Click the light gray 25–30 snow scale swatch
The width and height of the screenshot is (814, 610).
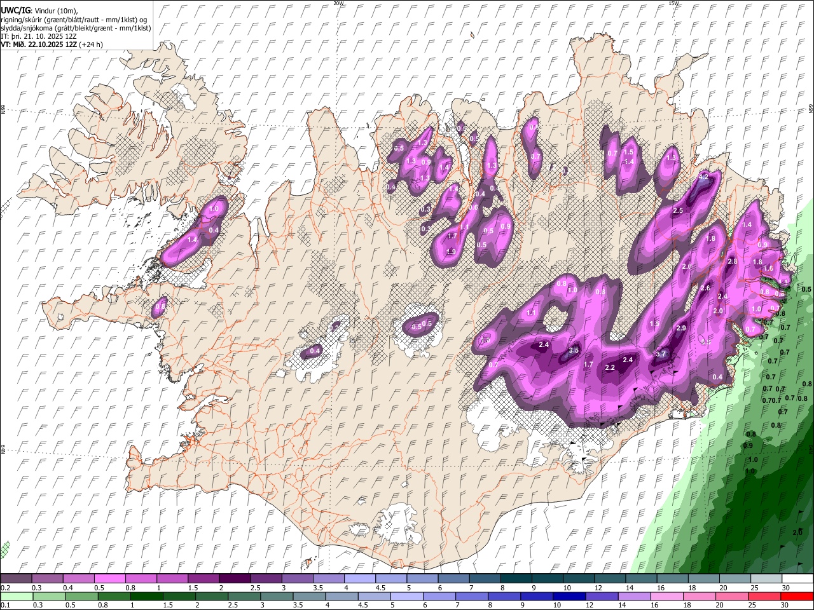pos(766,579)
